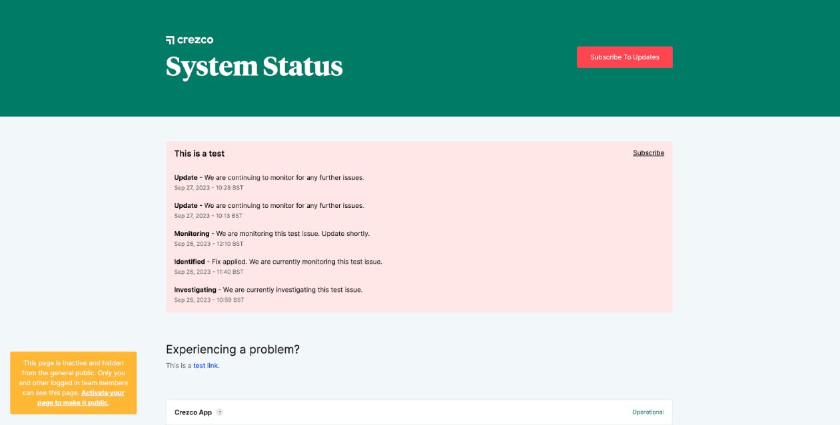Select the Monitoring update from Sep 26

point(272,233)
